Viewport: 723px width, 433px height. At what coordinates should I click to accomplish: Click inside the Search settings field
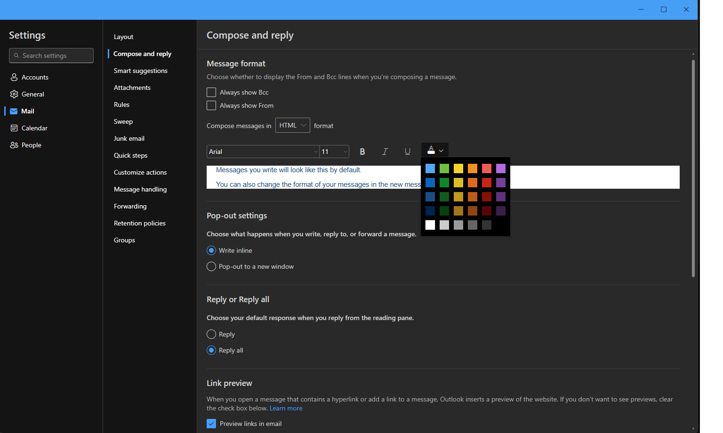(51, 55)
